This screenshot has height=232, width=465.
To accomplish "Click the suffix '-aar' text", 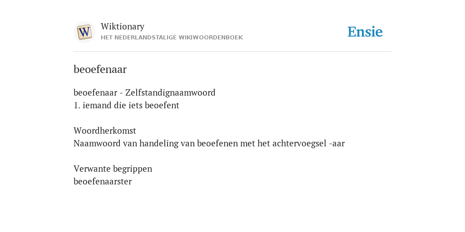I will pyautogui.click(x=337, y=144).
